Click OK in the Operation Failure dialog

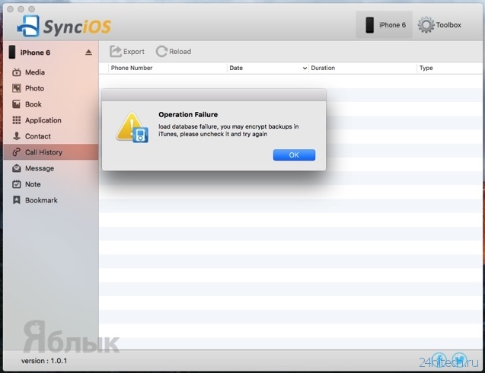(294, 155)
